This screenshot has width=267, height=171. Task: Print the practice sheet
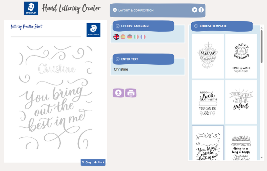[131, 93]
